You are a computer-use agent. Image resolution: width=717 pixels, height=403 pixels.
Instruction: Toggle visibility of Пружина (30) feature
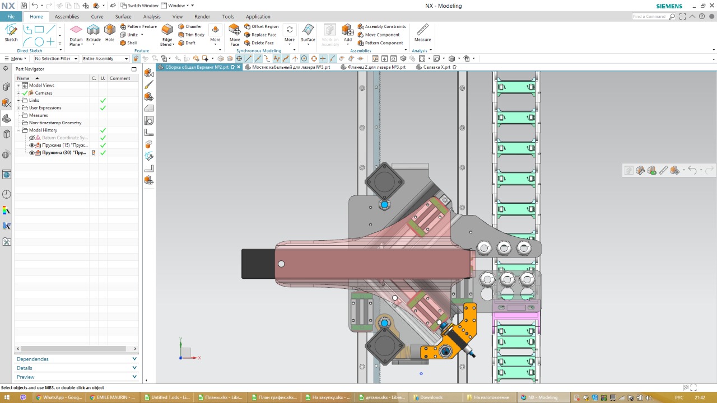click(32, 152)
